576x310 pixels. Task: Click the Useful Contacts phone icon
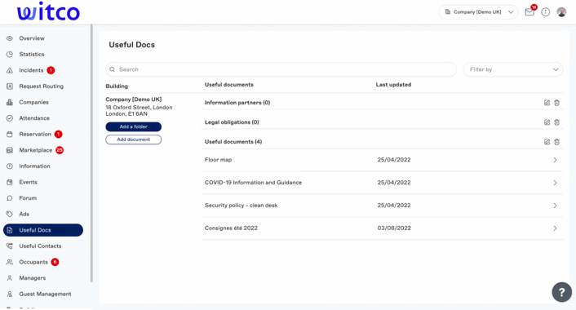10,246
